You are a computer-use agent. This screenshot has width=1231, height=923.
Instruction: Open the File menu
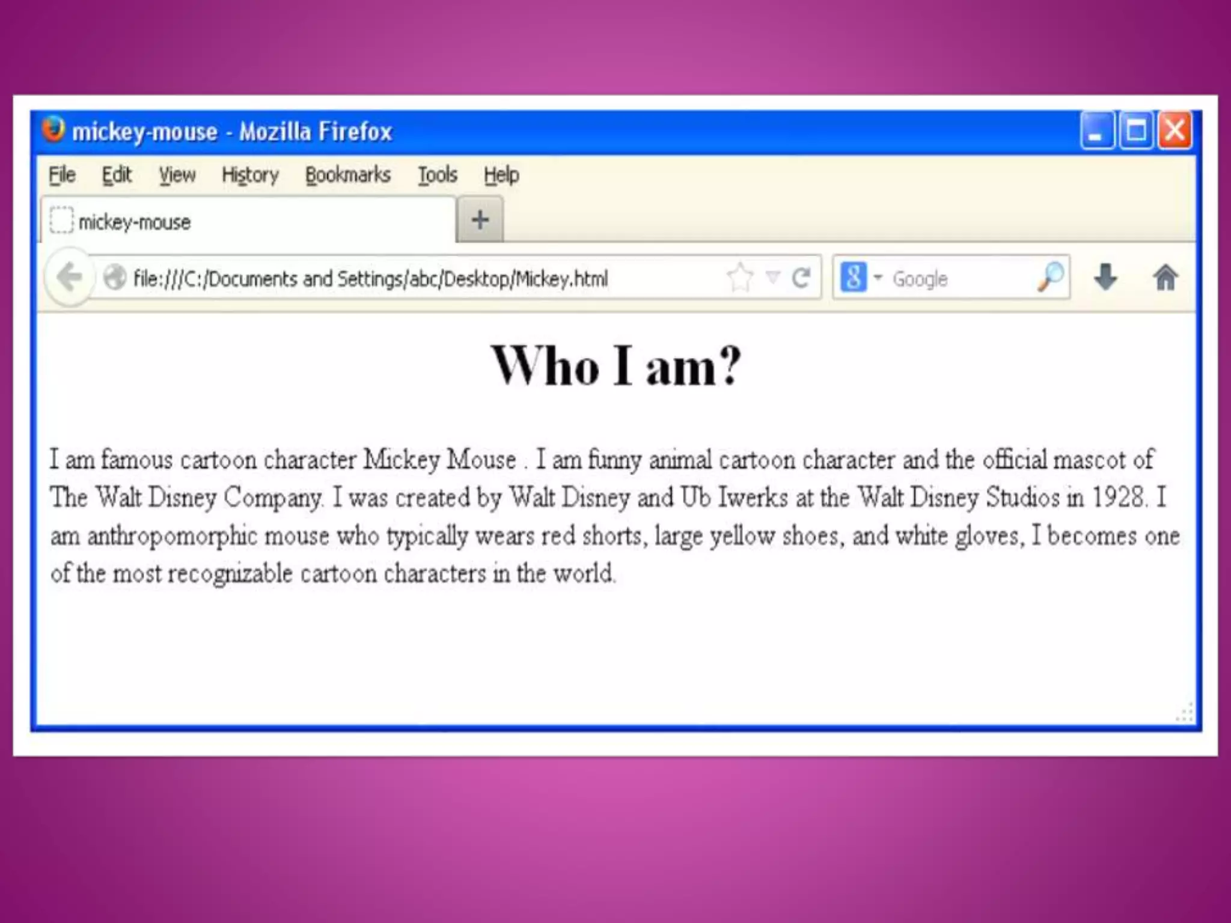[x=62, y=175]
